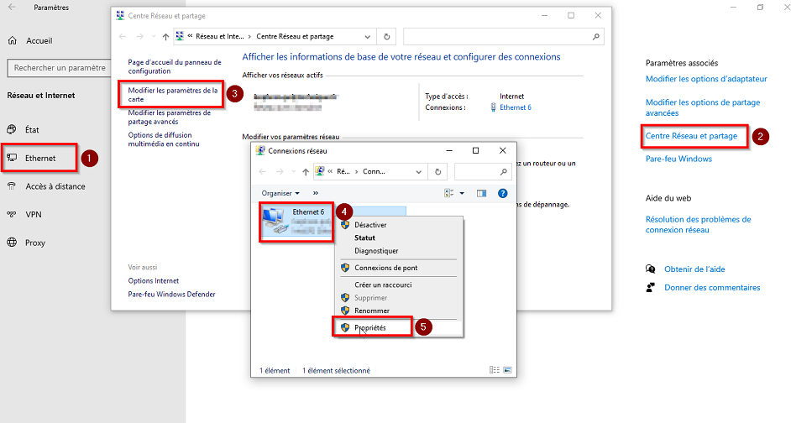Open Pare-feu Windows Defender link
The width and height of the screenshot is (791, 423).
pos(171,294)
